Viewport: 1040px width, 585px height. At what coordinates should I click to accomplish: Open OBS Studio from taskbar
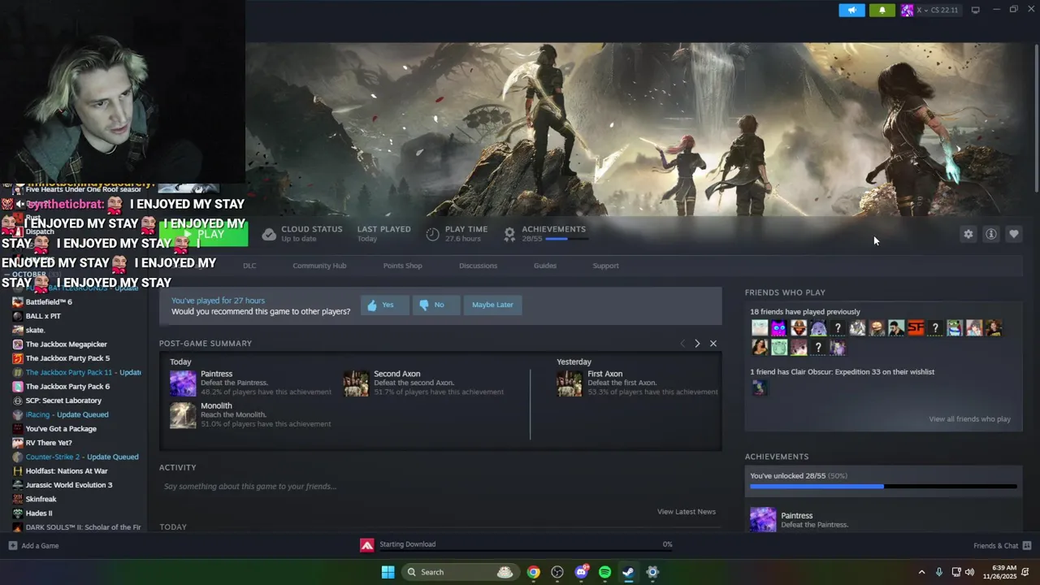tap(557, 572)
